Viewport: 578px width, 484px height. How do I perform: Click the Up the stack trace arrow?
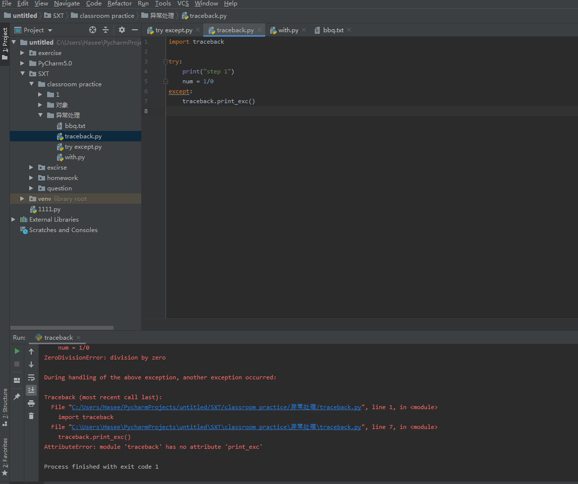(31, 352)
